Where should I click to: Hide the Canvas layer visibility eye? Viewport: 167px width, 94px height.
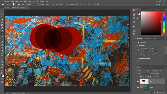pos(138,87)
